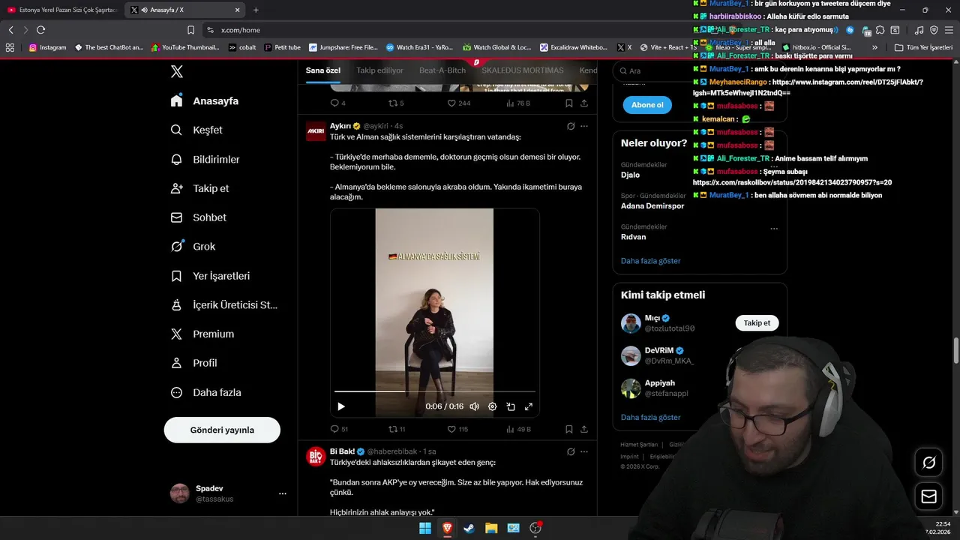Mute the video with the speaker icon
Image resolution: width=960 pixels, height=540 pixels.
[474, 406]
